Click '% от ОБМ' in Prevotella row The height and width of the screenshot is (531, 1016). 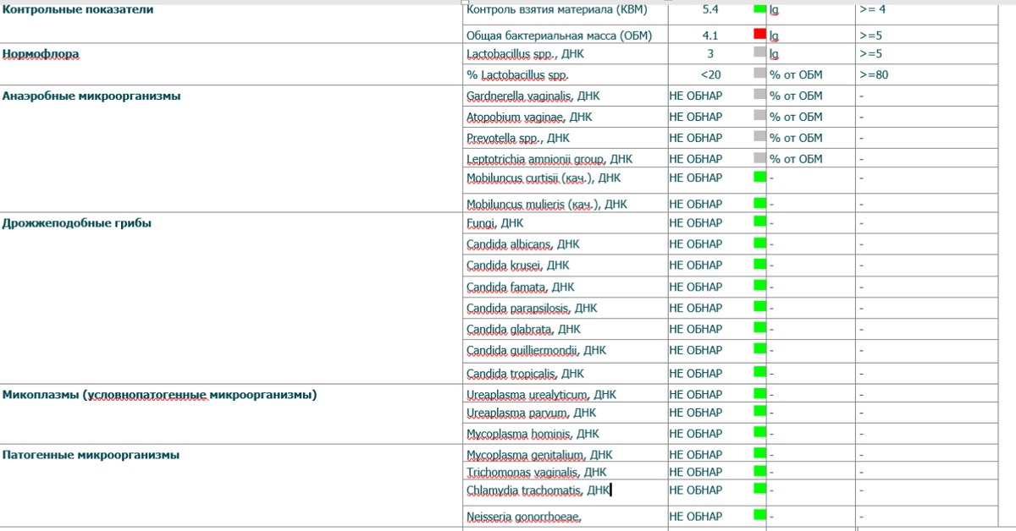point(796,138)
